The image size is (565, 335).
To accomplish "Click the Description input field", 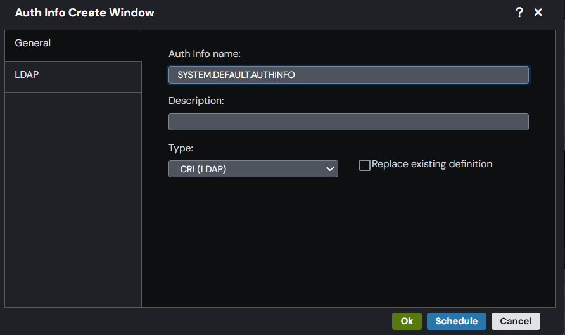I will click(348, 122).
